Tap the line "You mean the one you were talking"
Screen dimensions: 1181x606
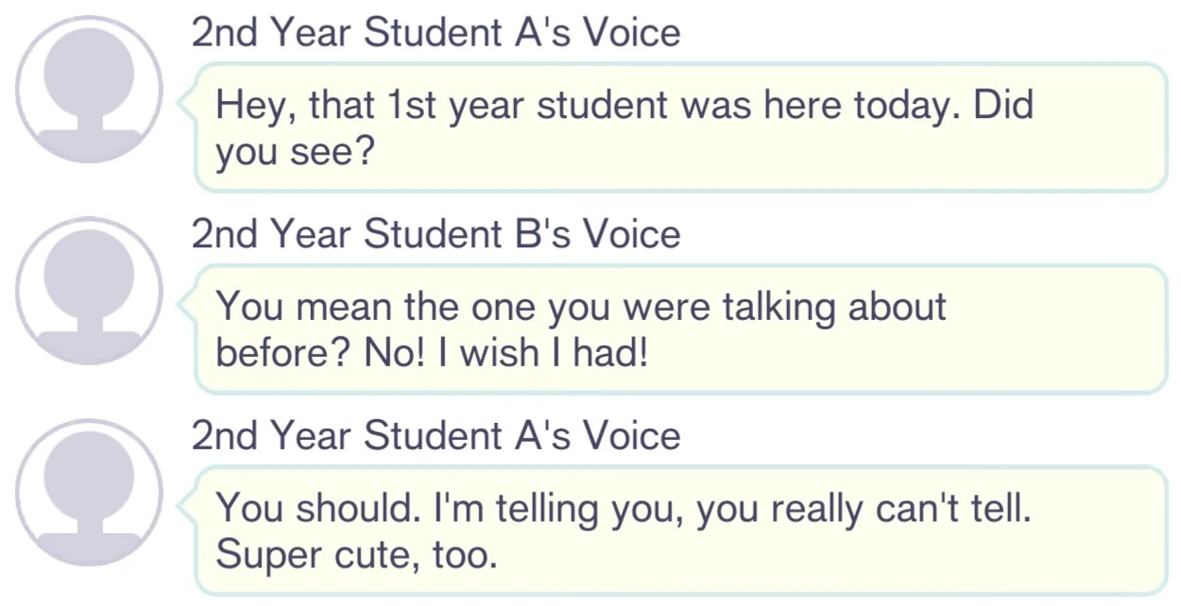[x=581, y=307]
